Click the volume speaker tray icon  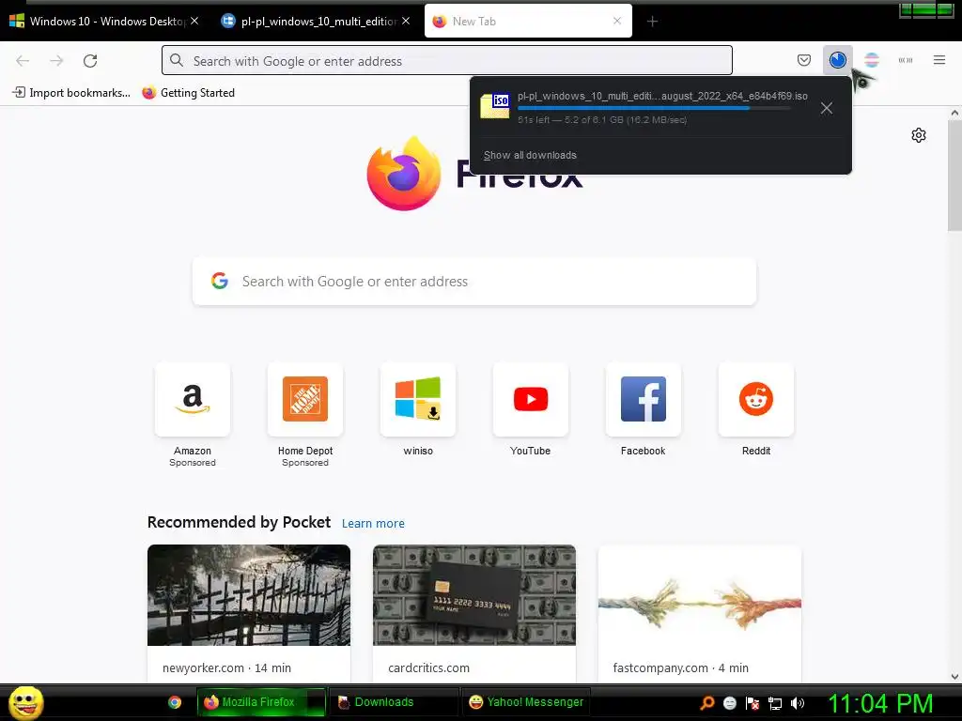click(798, 703)
